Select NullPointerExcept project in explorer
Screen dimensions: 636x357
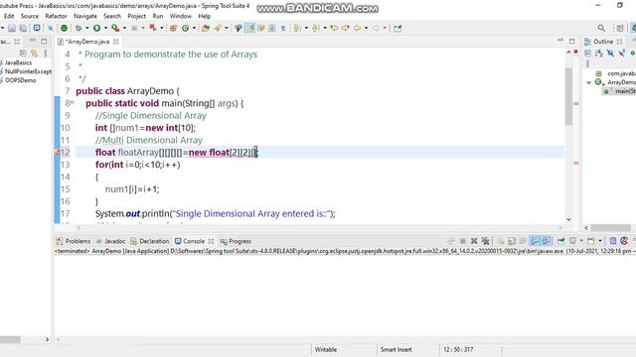coord(28,71)
